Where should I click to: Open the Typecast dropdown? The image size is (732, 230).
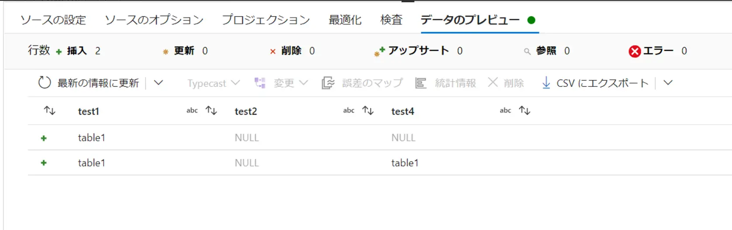pos(213,83)
